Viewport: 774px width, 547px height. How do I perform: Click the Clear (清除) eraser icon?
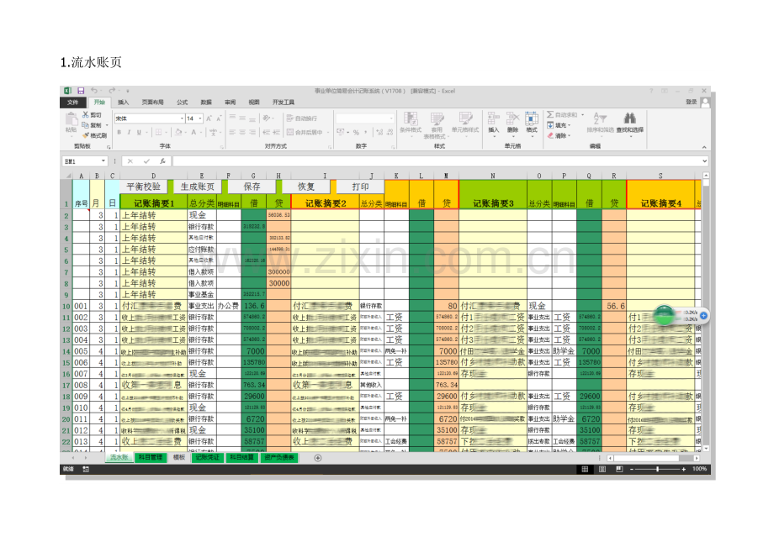pos(550,135)
